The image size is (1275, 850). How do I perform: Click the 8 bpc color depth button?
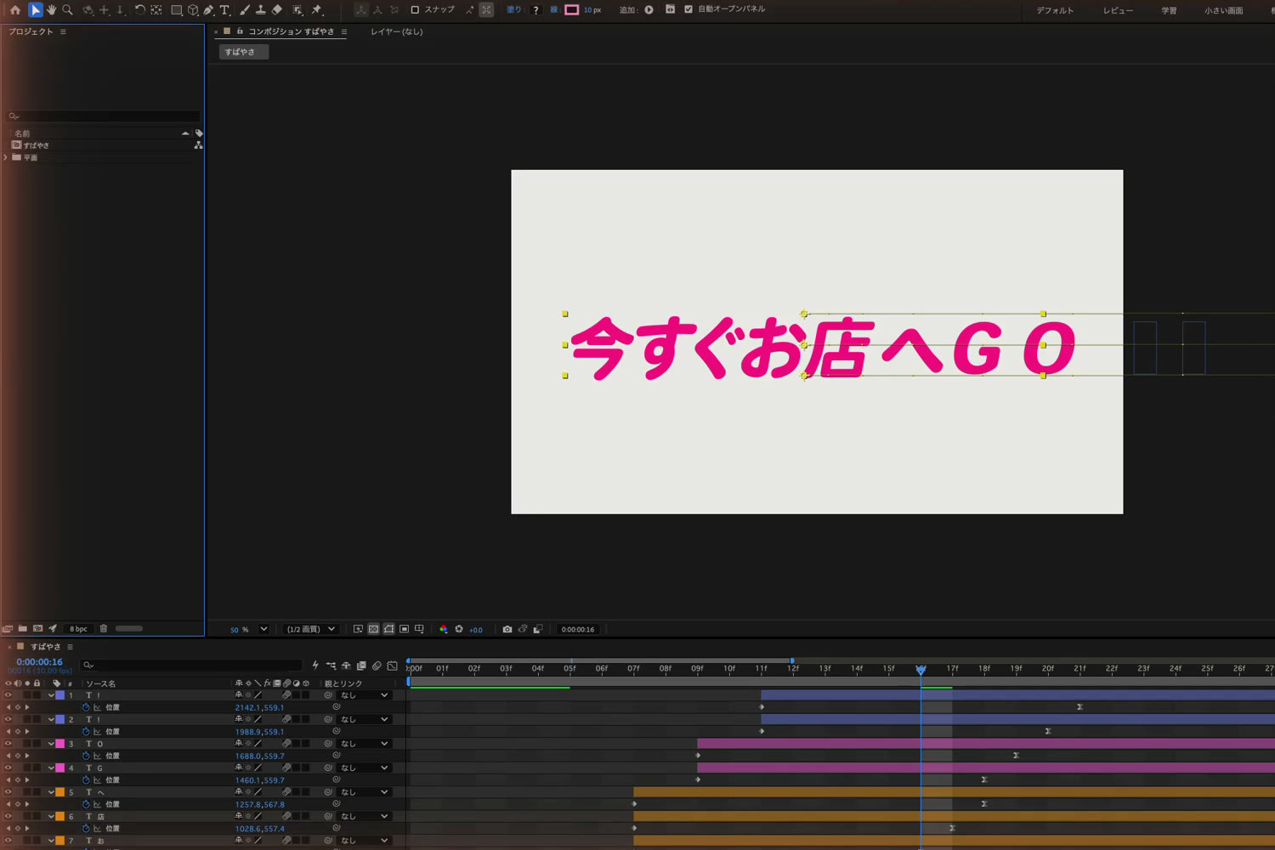click(x=78, y=629)
